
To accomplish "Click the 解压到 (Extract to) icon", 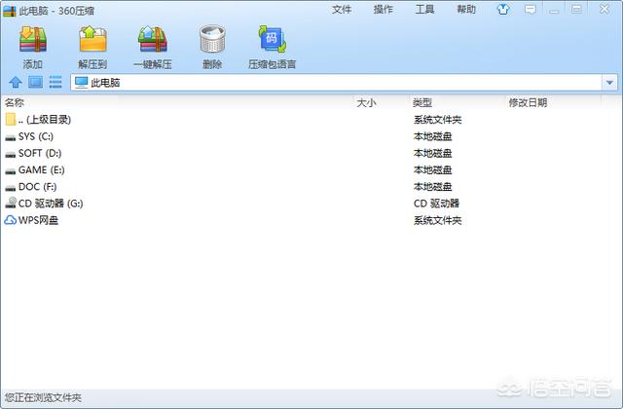I will click(x=92, y=39).
